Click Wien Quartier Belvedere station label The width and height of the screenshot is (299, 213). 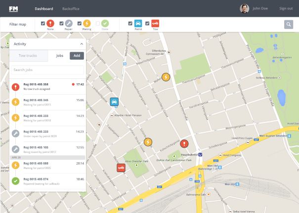click(273, 136)
